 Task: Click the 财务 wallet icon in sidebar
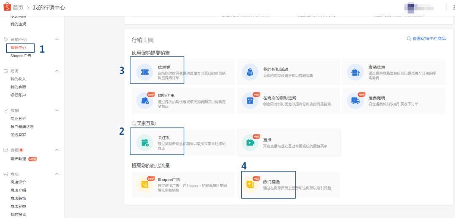coord(5,71)
